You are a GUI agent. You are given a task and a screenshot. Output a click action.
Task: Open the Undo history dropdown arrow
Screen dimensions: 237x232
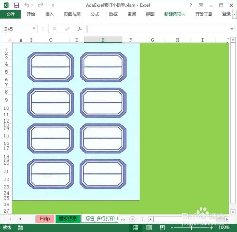click(32, 5)
